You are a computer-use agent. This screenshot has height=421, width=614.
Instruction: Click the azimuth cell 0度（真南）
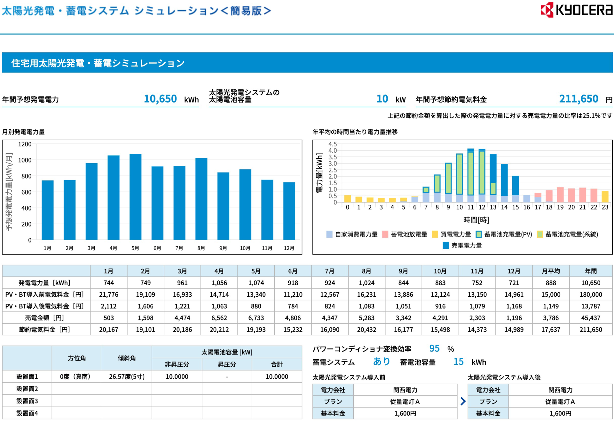(x=77, y=377)
